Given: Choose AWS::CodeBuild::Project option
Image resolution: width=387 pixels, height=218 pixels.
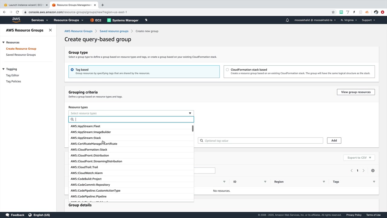Looking at the screenshot, I should click(131, 179).
